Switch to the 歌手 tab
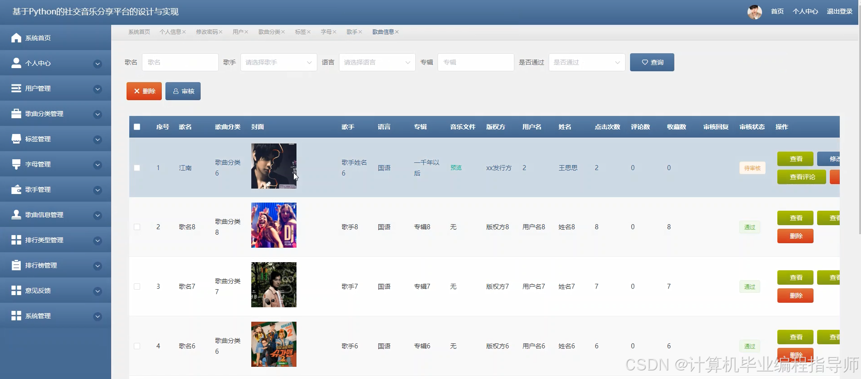861x379 pixels. 352,32
